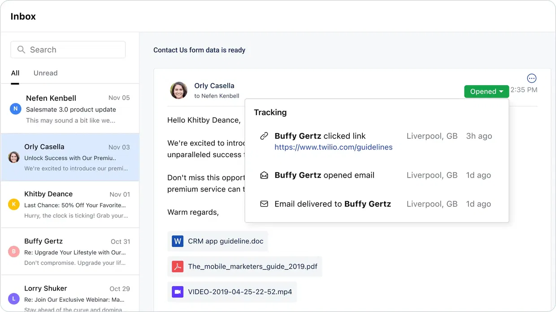Viewport: 556px width, 312px height.
Task: Click Orly Casella's avatar thumbnail
Action: coord(178,90)
